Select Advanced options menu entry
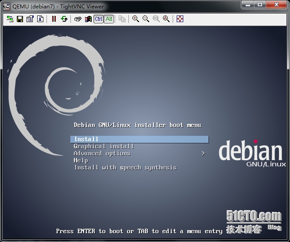The image size is (290, 242). (x=102, y=154)
